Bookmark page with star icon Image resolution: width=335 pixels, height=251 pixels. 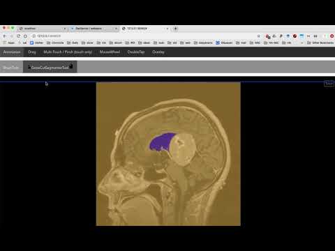259,36
